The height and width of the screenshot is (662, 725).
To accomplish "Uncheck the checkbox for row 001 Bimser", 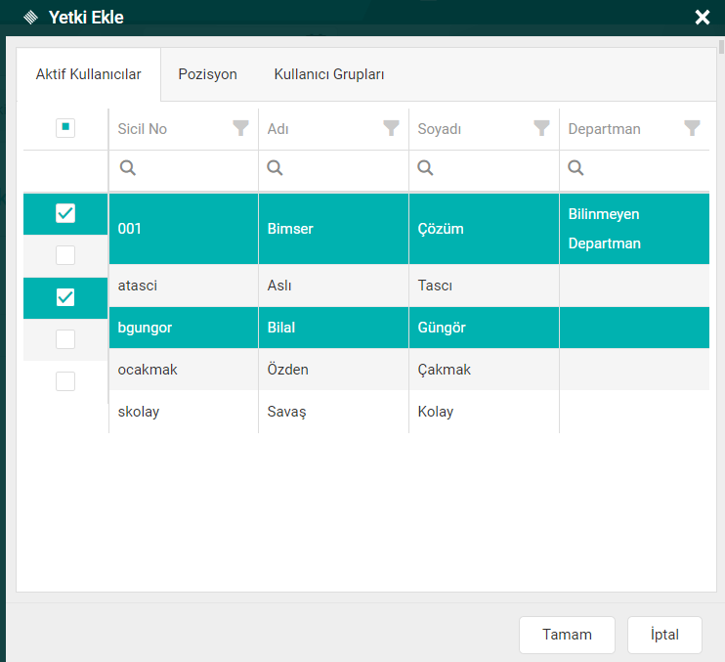I will (x=65, y=213).
